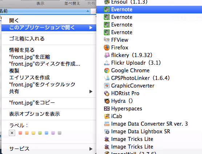Image resolution: width=202 pixels, height=154 pixels.
Task: Click the FFView app icon
Action: tap(107, 40)
